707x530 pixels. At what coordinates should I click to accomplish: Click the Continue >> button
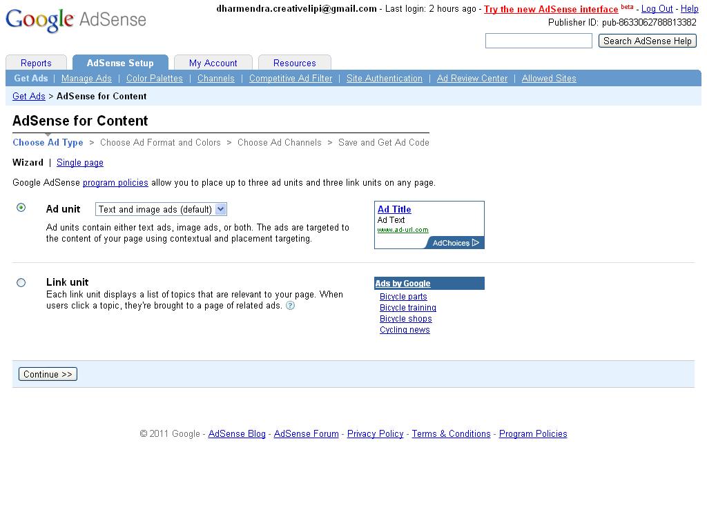[x=48, y=374]
